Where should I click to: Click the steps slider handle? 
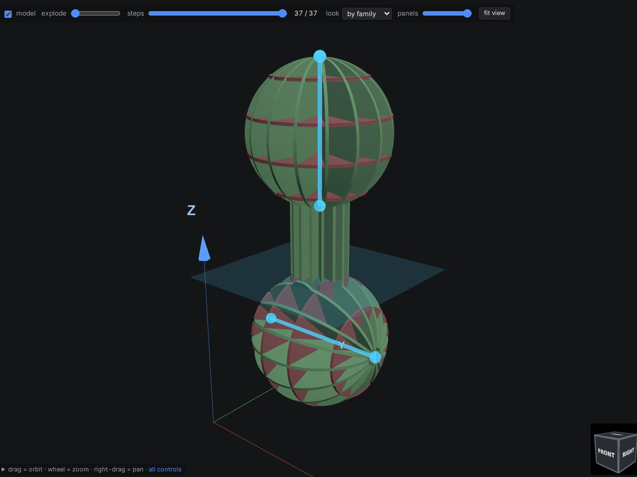pos(283,13)
